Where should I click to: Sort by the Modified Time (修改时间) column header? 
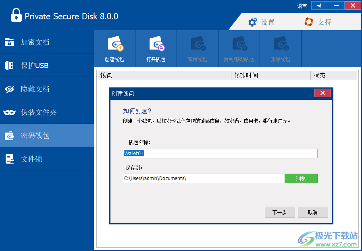click(x=271, y=75)
